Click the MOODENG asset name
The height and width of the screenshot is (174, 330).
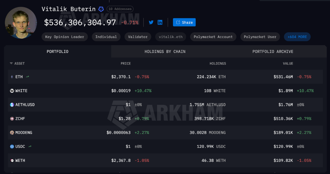tap(24, 133)
